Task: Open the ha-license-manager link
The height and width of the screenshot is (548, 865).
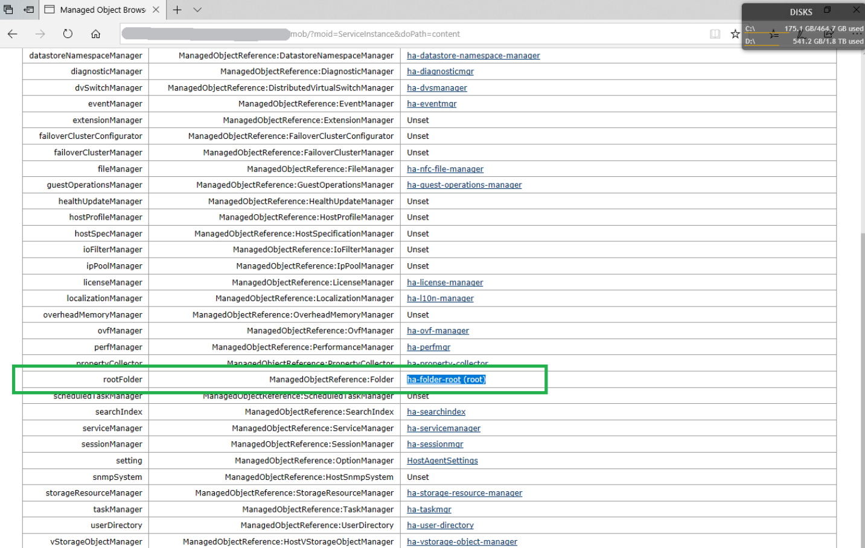Action: 444,282
